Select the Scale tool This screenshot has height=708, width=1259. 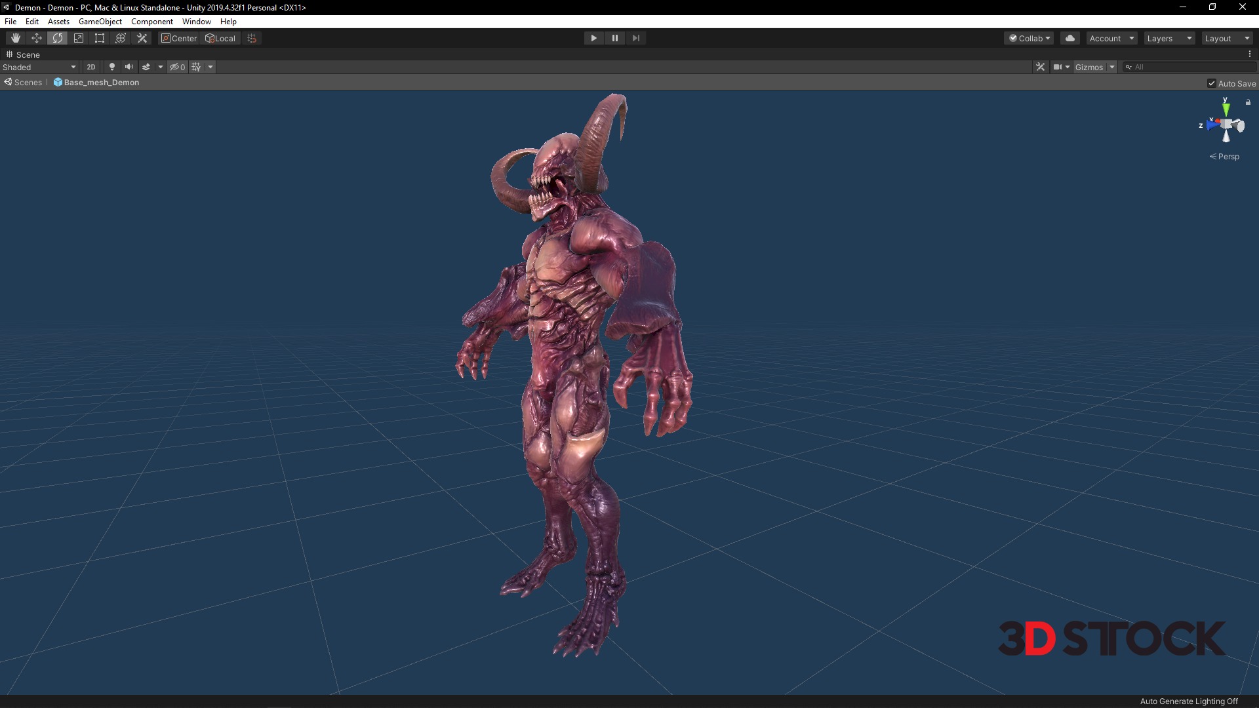point(79,38)
